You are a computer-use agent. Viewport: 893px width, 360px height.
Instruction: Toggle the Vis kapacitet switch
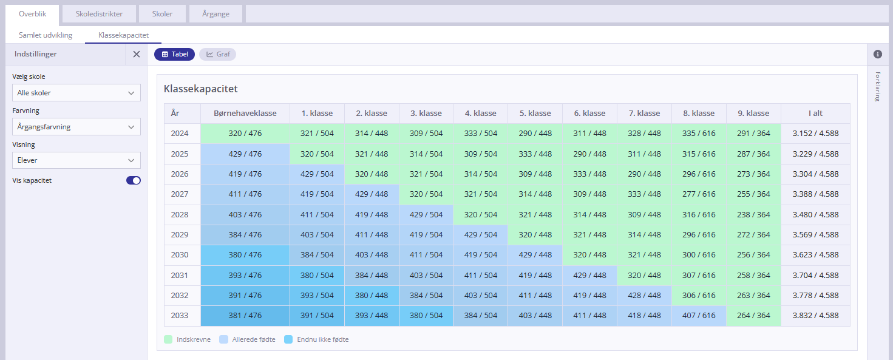[133, 180]
